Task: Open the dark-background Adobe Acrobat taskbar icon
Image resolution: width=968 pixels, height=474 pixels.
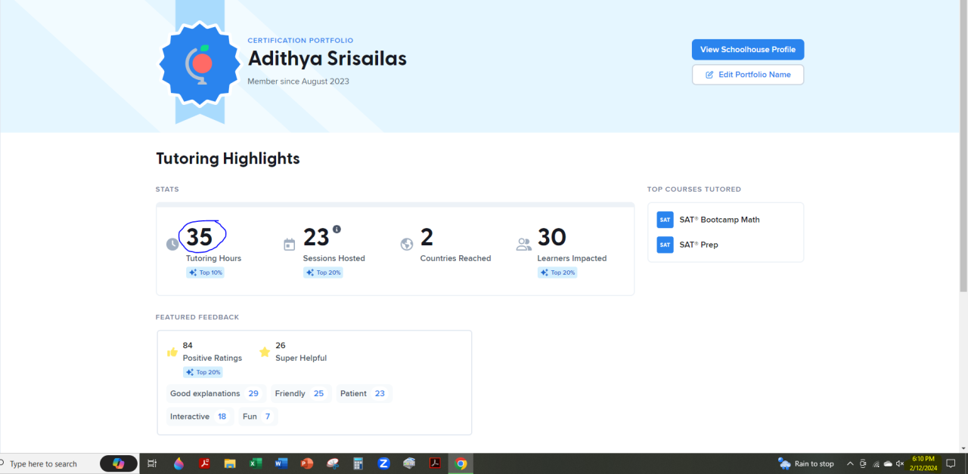Action: tap(435, 463)
